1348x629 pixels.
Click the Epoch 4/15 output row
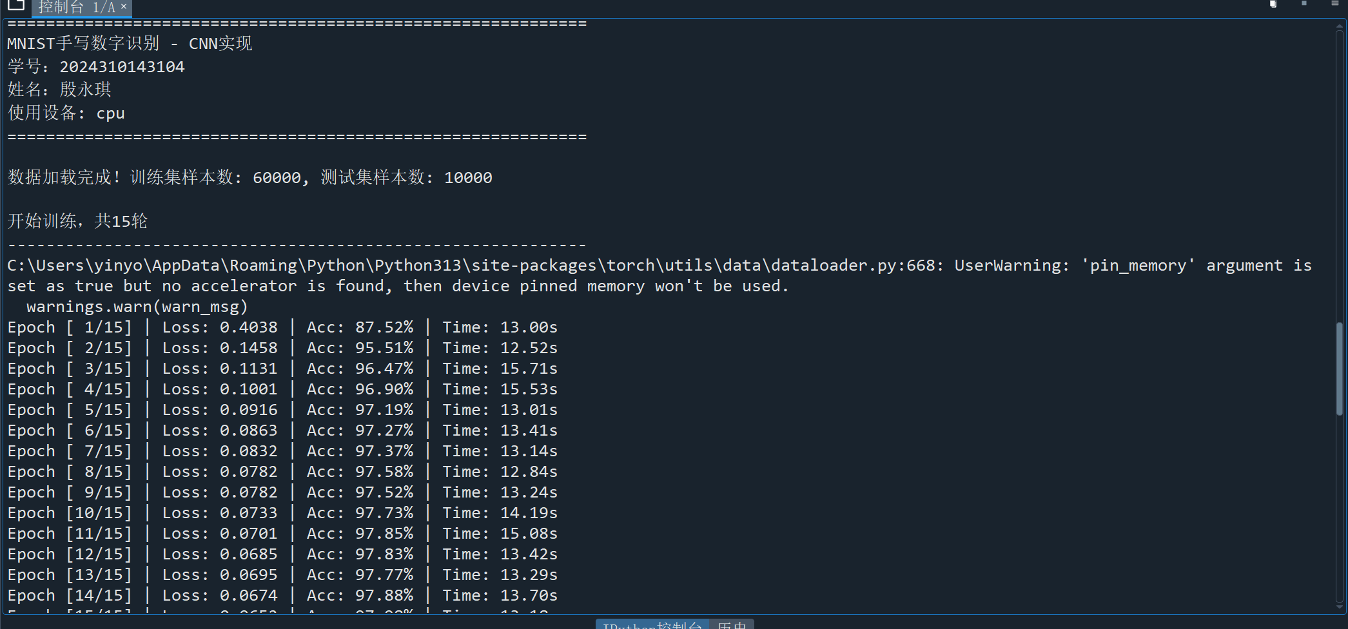[282, 389]
